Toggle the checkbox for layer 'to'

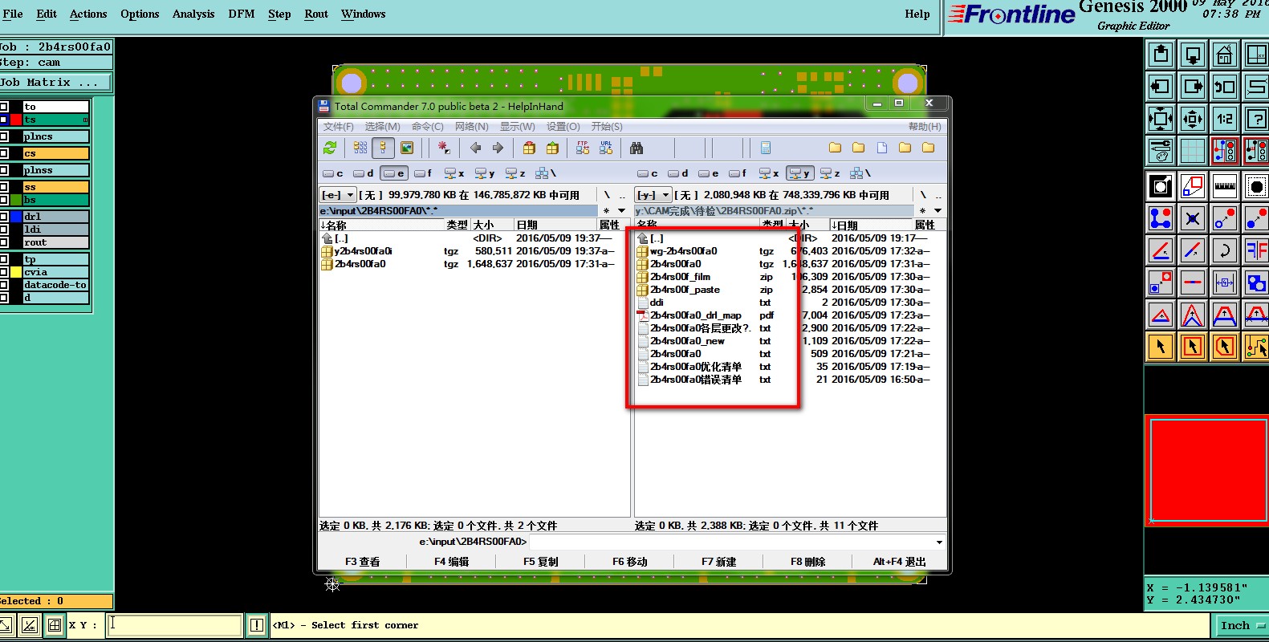tap(4, 107)
